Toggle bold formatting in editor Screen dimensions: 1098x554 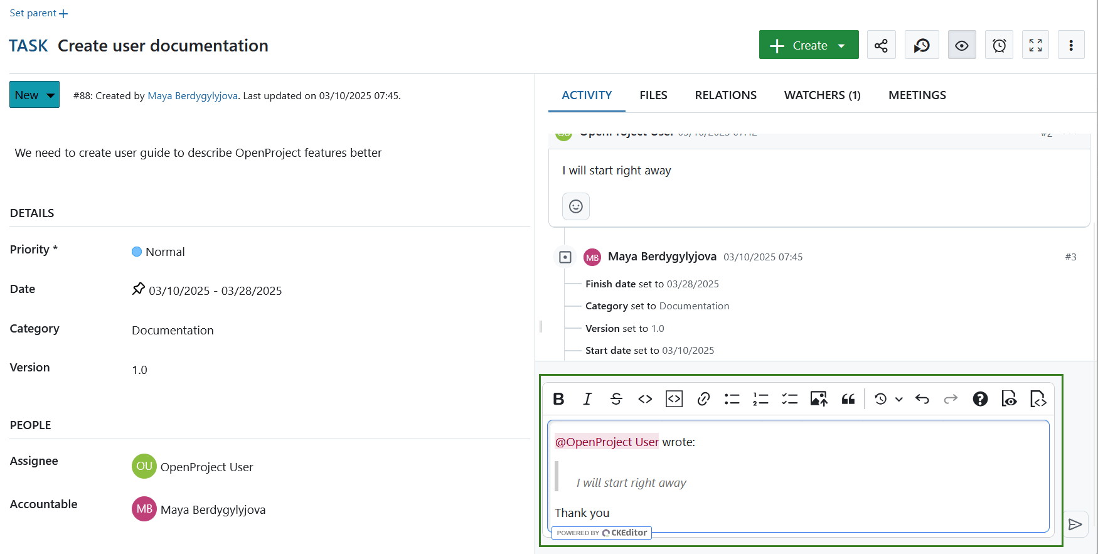(x=558, y=399)
